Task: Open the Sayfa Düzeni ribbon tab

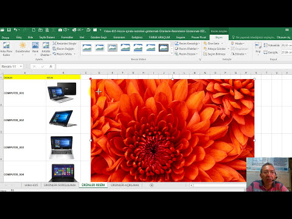Action: click(x=47, y=37)
